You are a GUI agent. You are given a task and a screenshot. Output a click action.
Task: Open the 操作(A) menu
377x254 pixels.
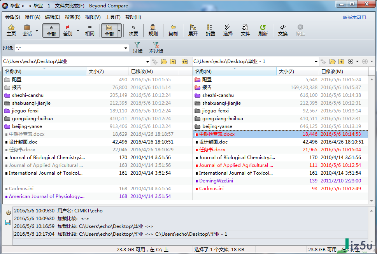(x=32, y=17)
